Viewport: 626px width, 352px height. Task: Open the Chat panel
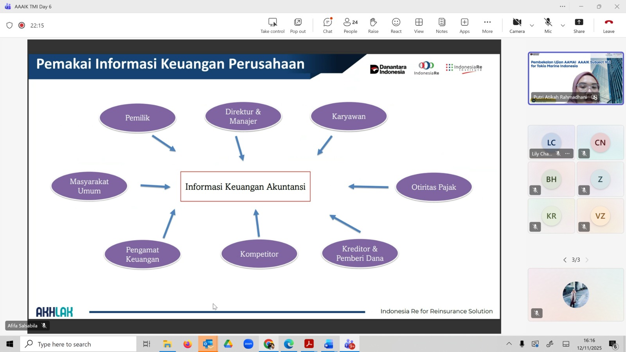327,26
